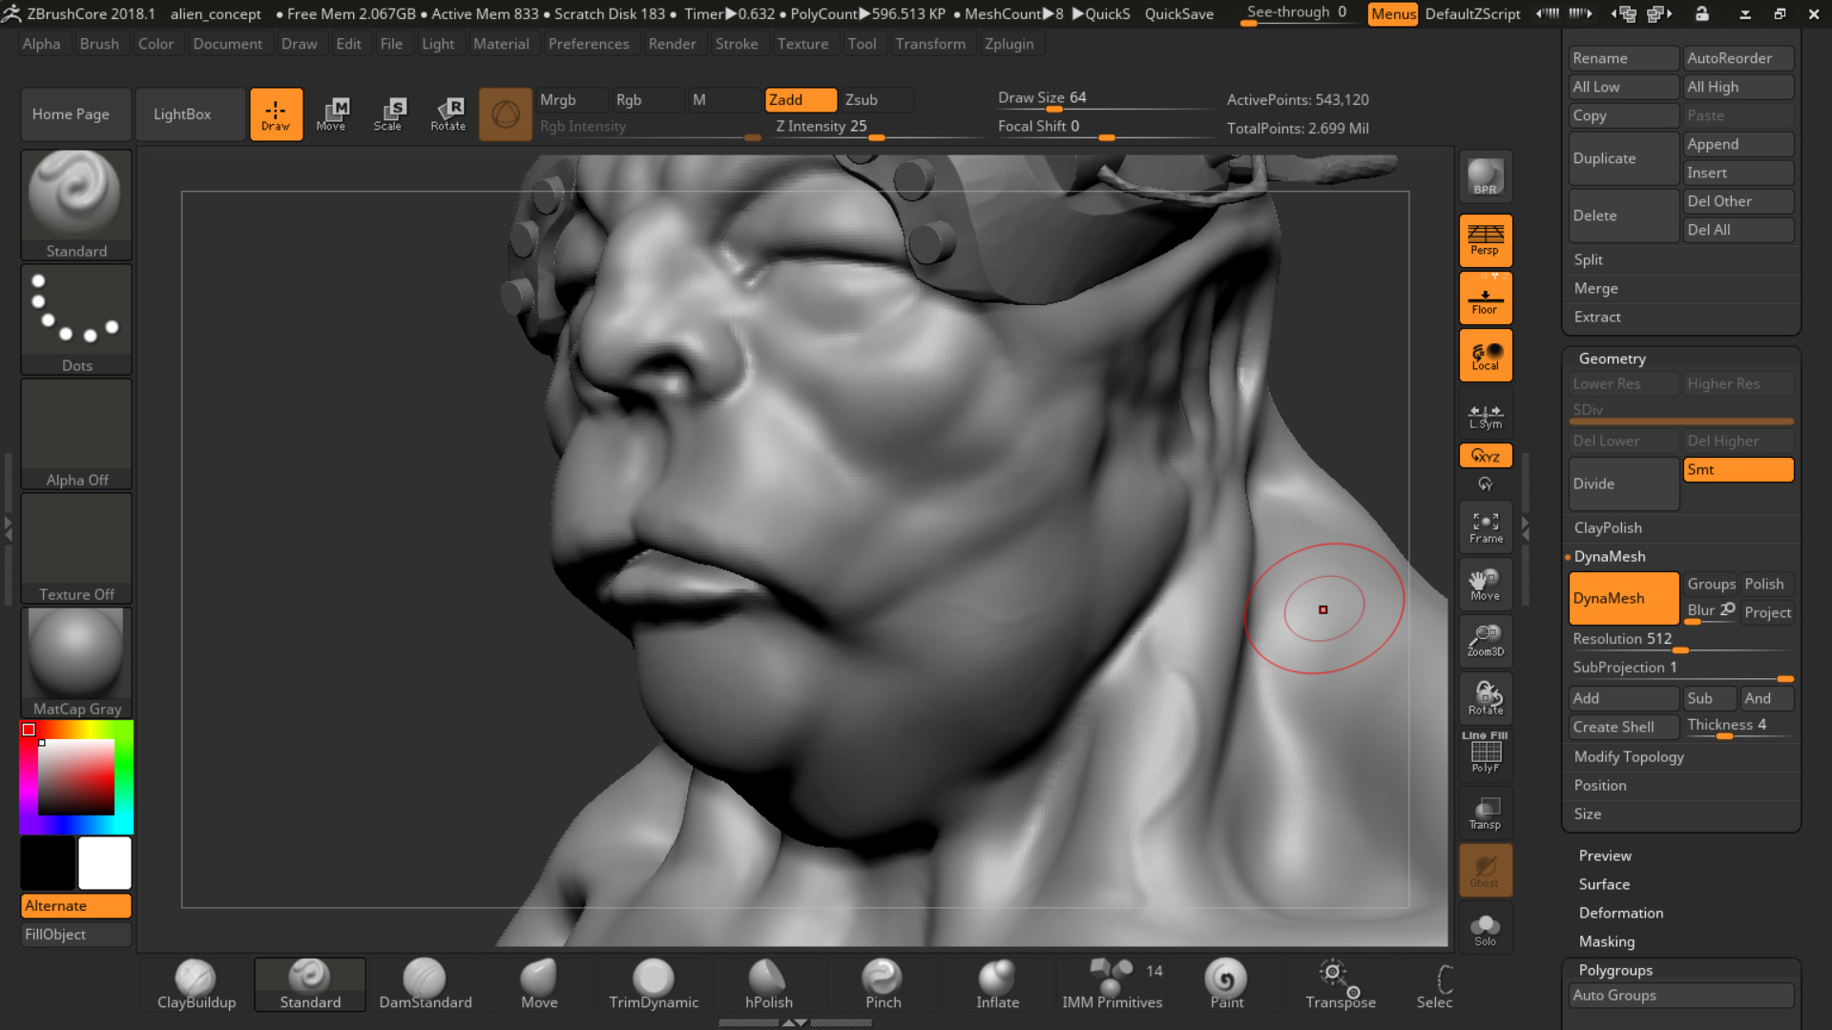Select the DamStandard brush
1832x1030 pixels.
(425, 984)
